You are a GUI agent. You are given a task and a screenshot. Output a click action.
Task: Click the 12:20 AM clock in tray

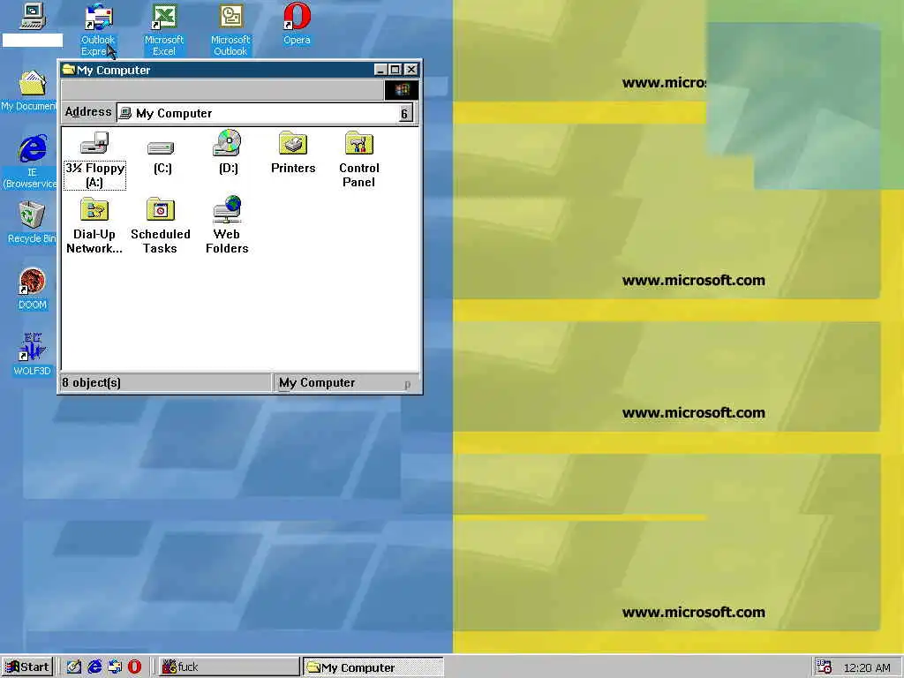tap(867, 667)
